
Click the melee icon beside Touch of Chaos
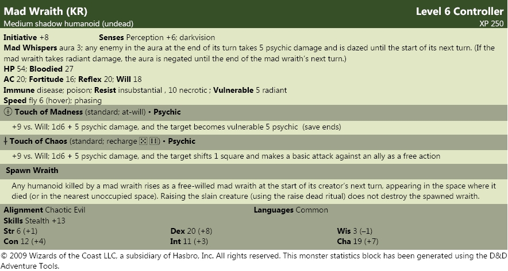[x=6, y=141]
